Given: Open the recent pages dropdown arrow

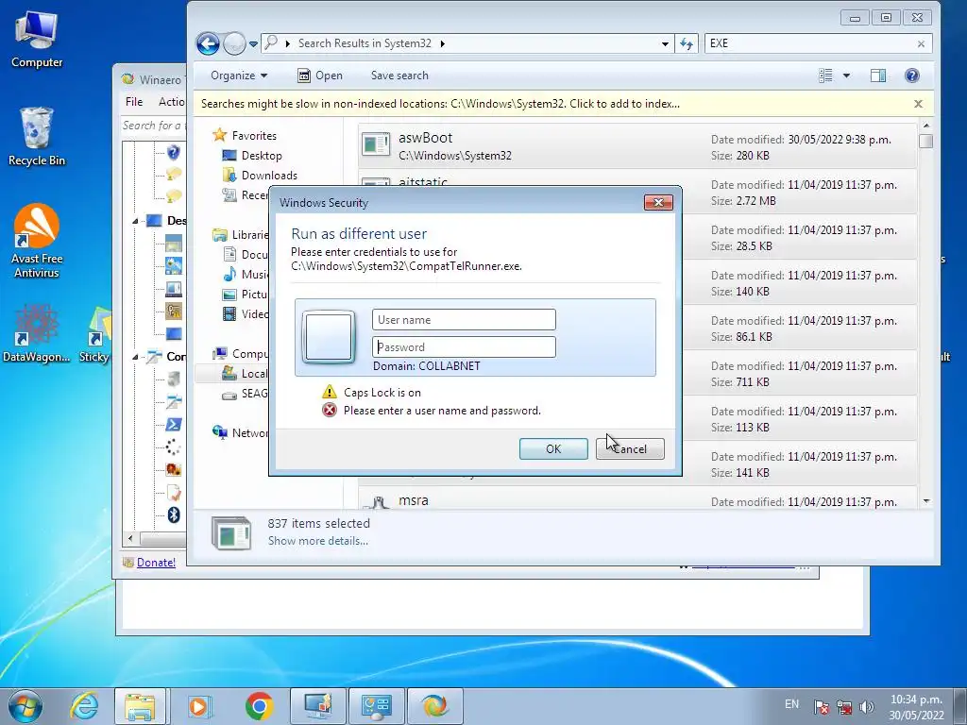Looking at the screenshot, I should [253, 43].
